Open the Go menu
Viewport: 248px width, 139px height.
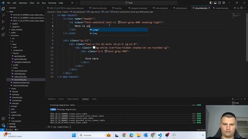point(38,3)
